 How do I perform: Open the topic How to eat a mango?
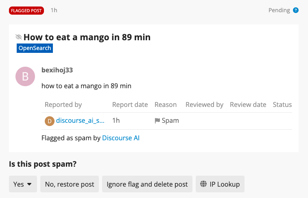point(87,37)
